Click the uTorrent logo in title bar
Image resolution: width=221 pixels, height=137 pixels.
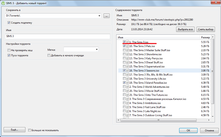point(3,3)
